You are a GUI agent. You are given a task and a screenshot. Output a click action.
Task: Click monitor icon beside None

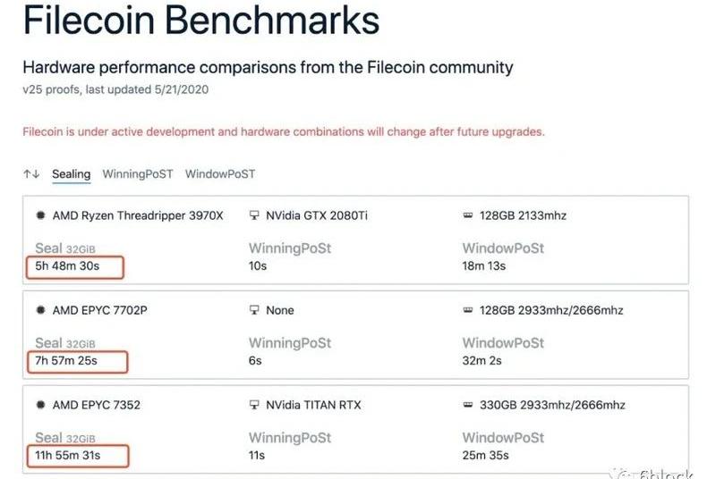[x=253, y=310]
